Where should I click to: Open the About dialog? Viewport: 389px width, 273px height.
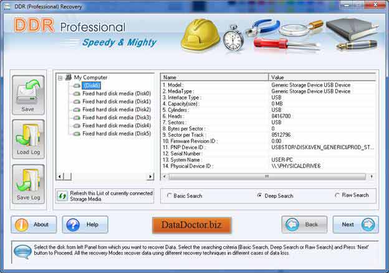pos(34,224)
